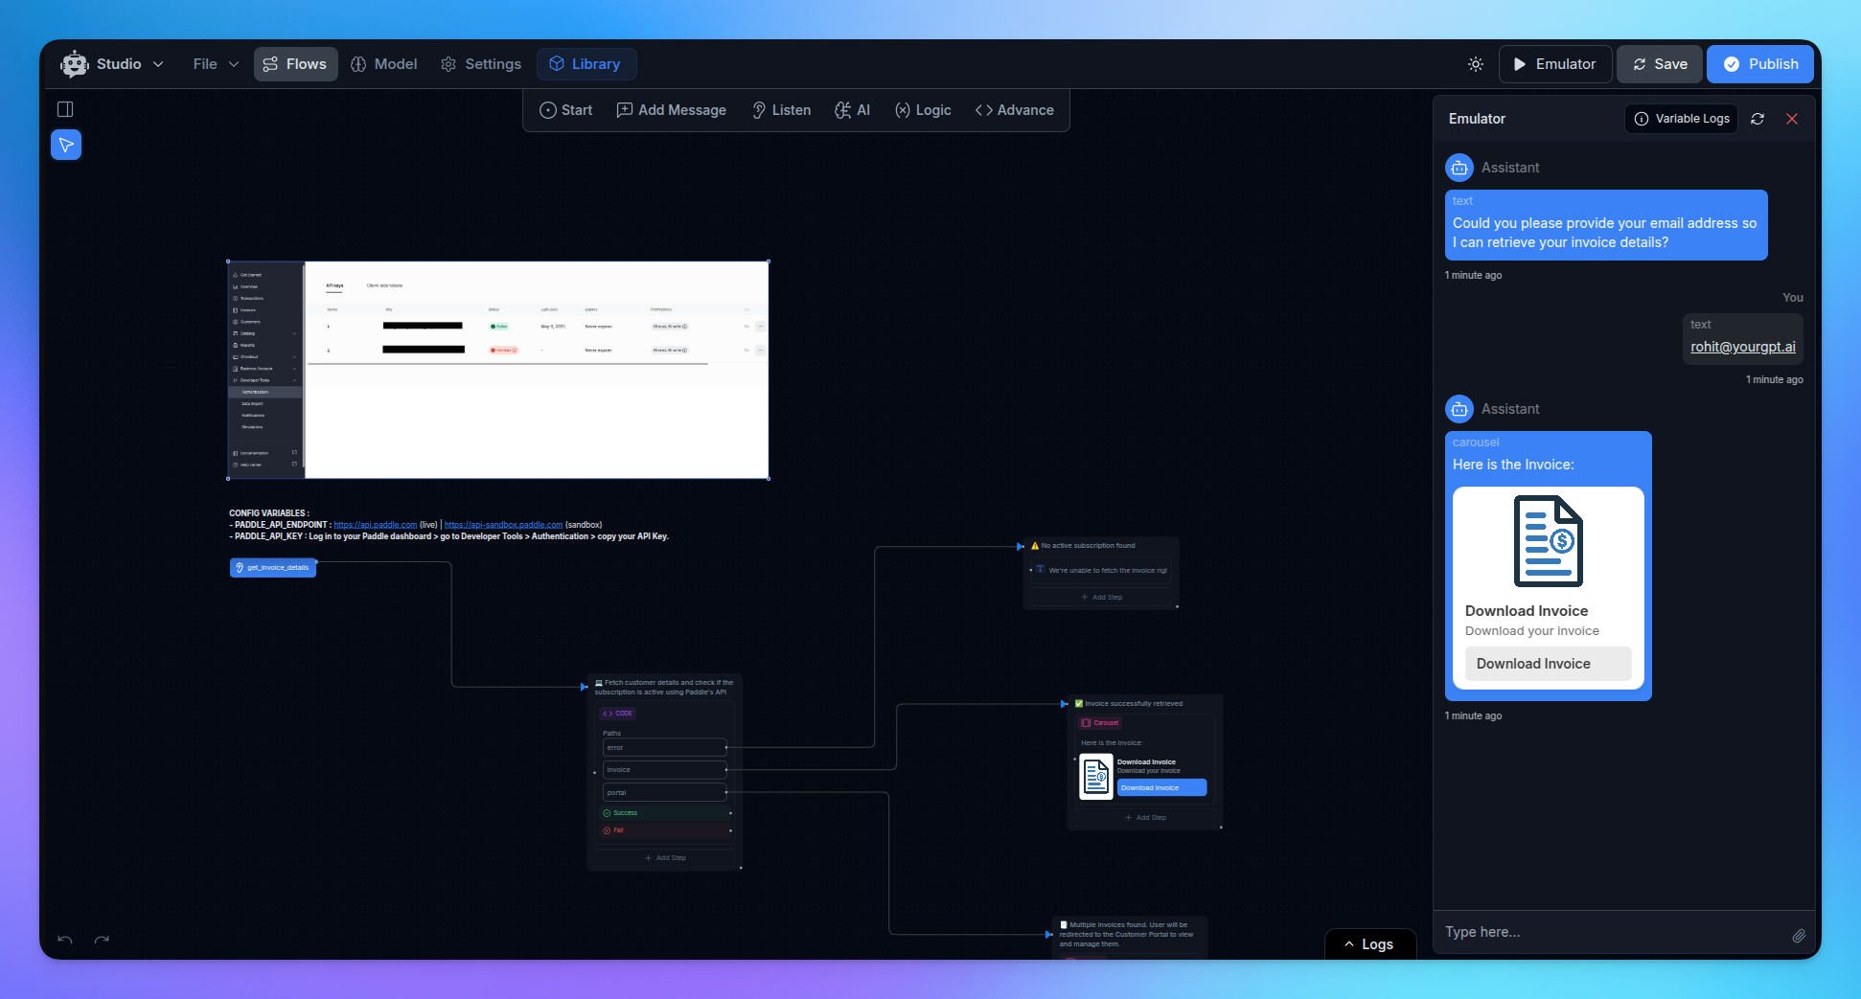Expand the Logs panel
The width and height of the screenshot is (1861, 999).
point(1370,943)
